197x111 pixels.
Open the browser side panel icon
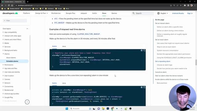coord(188,6)
